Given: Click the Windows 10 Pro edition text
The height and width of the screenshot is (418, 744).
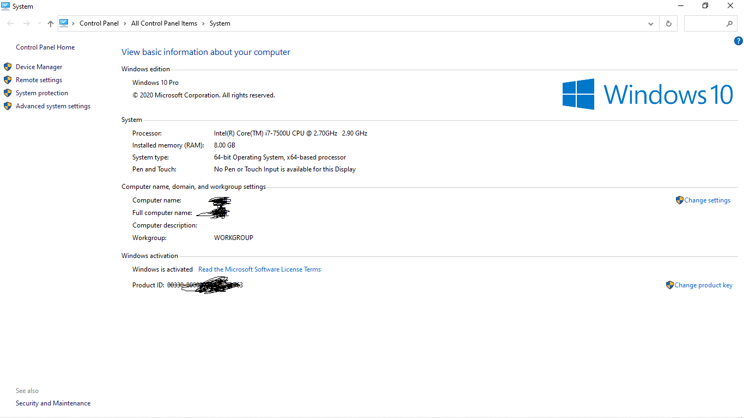Looking at the screenshot, I should 155,83.
